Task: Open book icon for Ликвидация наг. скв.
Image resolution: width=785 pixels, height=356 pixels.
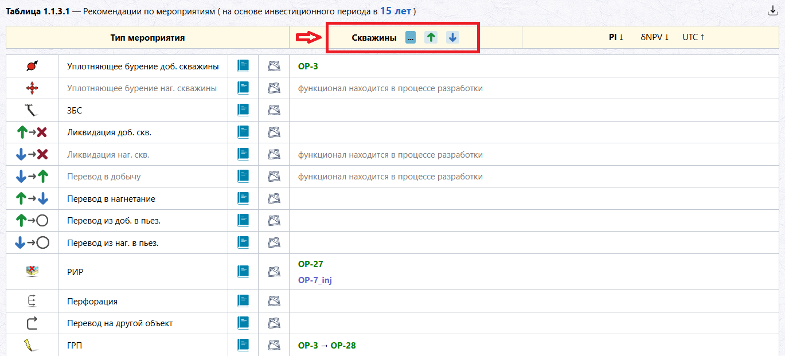Action: 243,155
